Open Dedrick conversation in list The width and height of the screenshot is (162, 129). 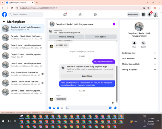click(x=23, y=83)
